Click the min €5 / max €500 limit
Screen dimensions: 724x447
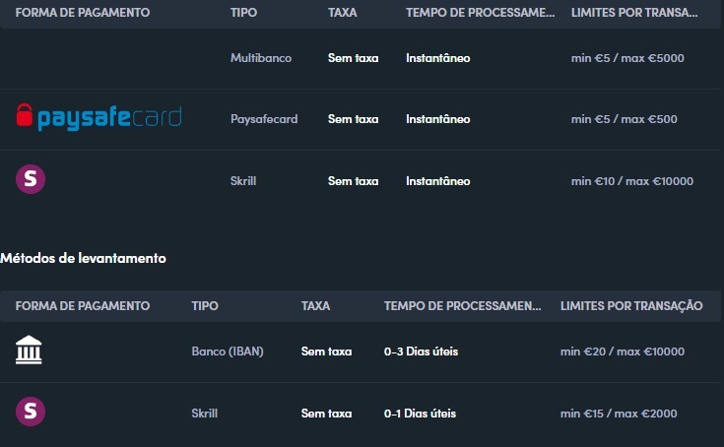click(625, 119)
